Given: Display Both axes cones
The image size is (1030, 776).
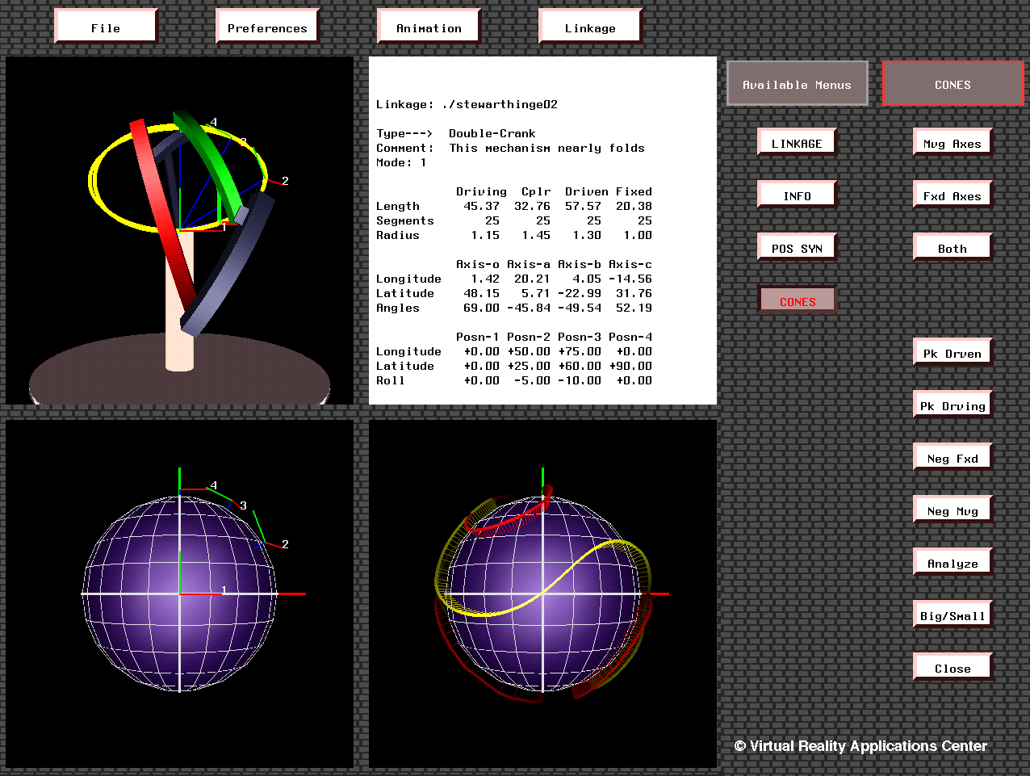Looking at the screenshot, I should (x=953, y=248).
